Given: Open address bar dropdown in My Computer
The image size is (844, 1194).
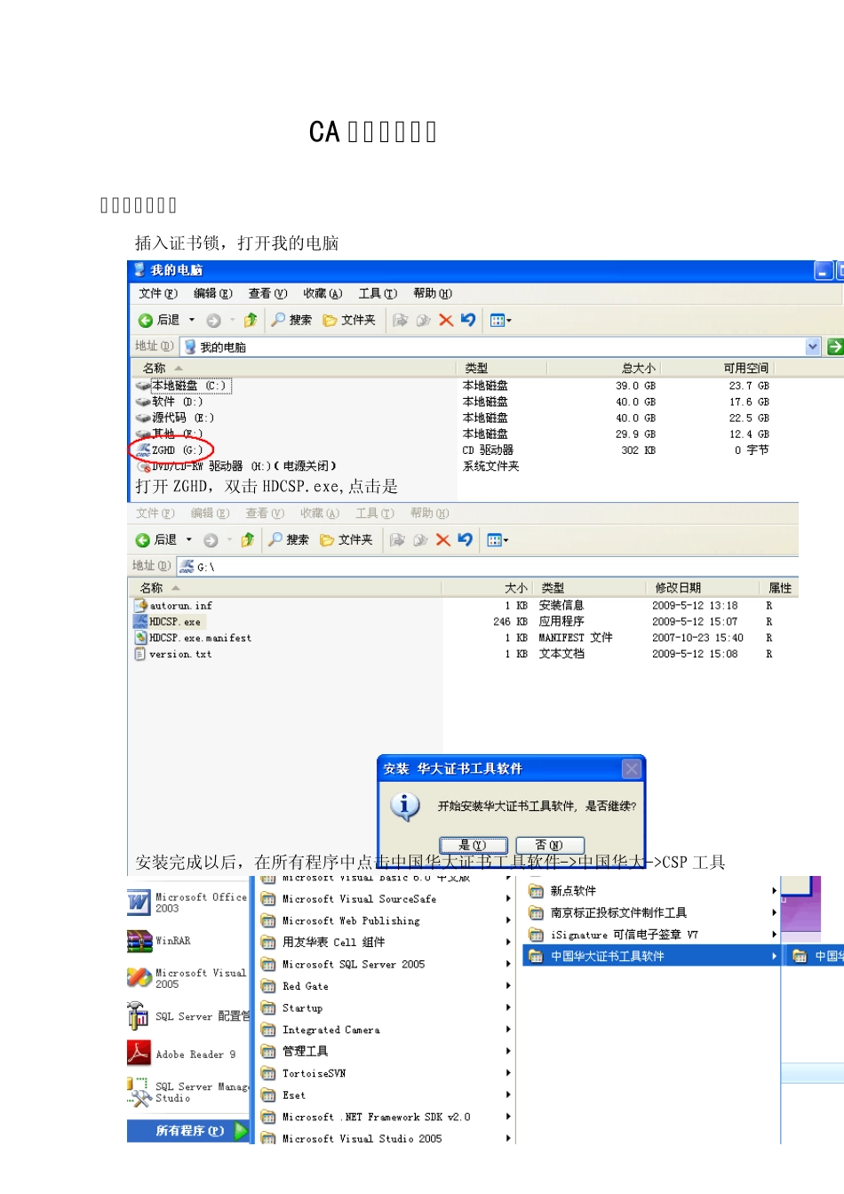Looking at the screenshot, I should [813, 346].
